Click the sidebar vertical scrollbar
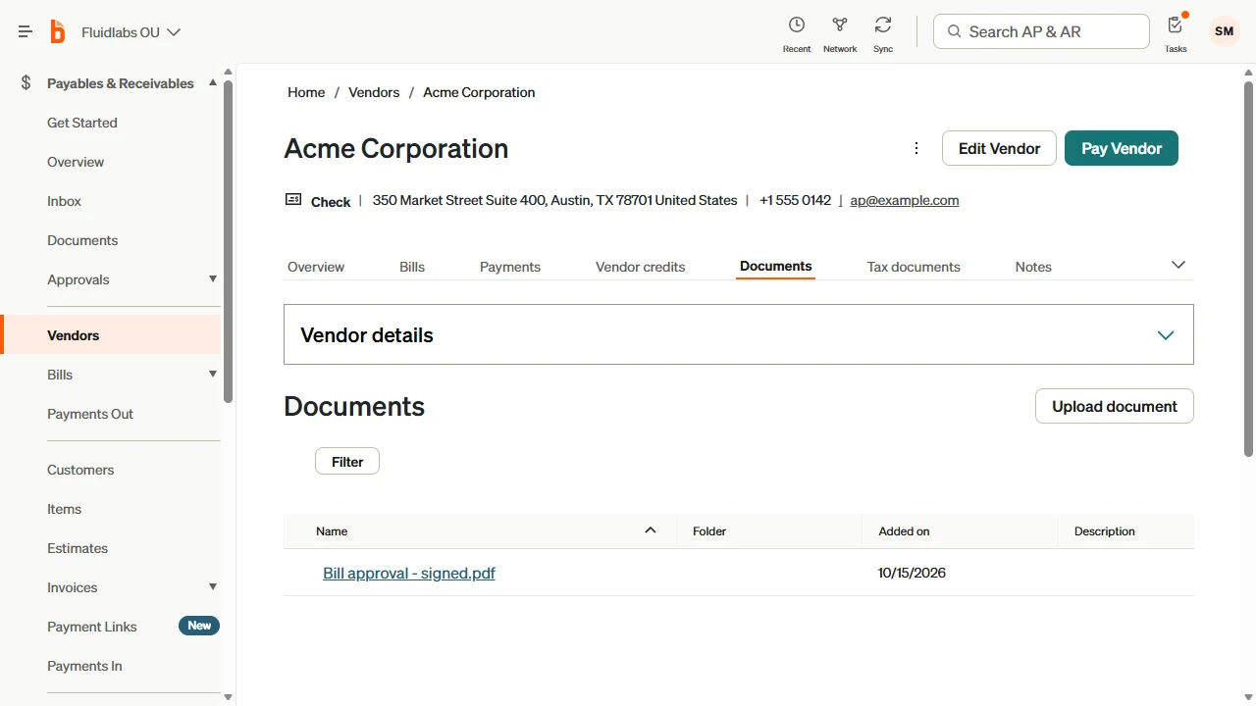 pyautogui.click(x=229, y=241)
